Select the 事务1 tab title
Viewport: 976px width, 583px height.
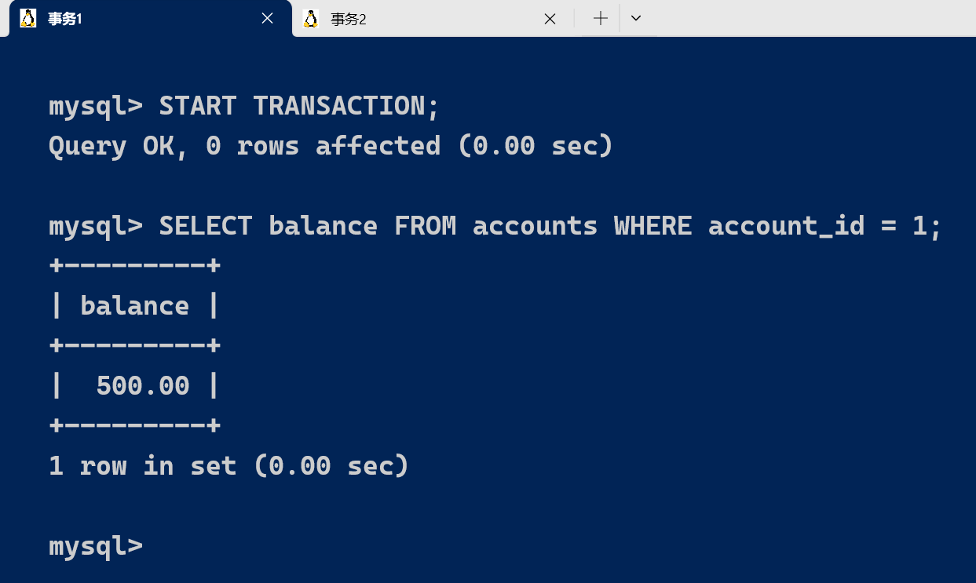click(65, 19)
